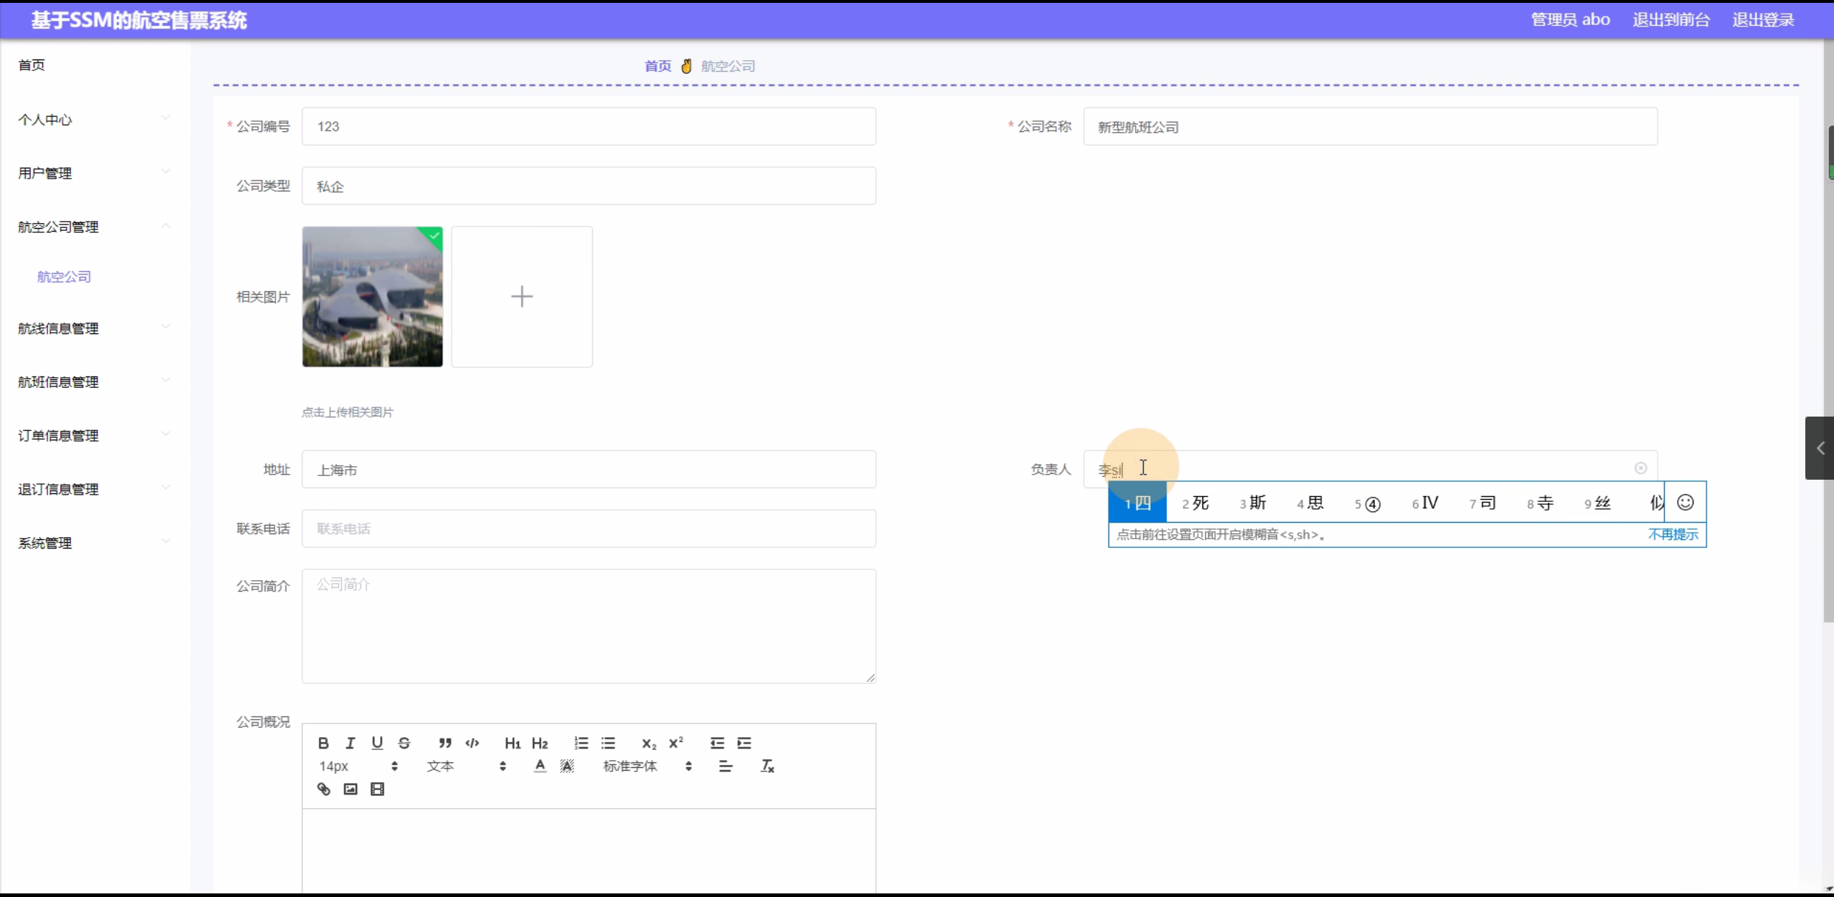The height and width of the screenshot is (897, 1834).
Task: Open the text color picker in editor
Action: click(540, 766)
